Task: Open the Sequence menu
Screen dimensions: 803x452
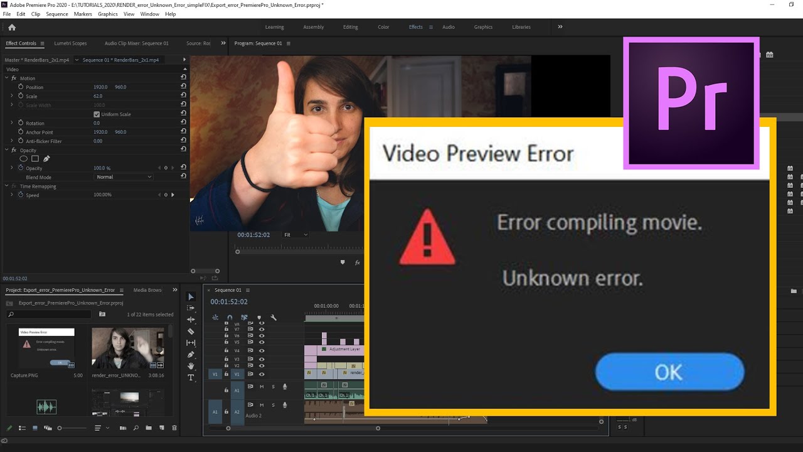Action: pyautogui.click(x=57, y=14)
